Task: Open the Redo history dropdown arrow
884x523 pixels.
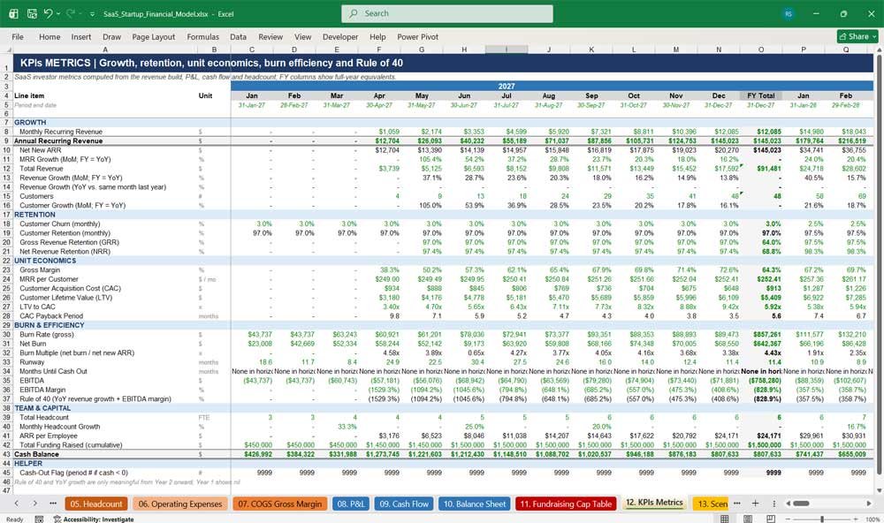Action: click(x=80, y=13)
